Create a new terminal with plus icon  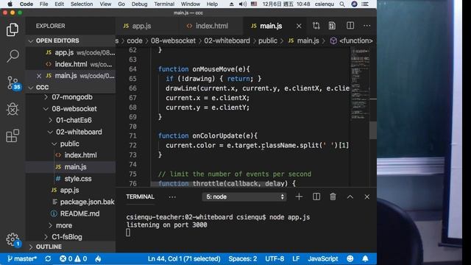pos(299,197)
